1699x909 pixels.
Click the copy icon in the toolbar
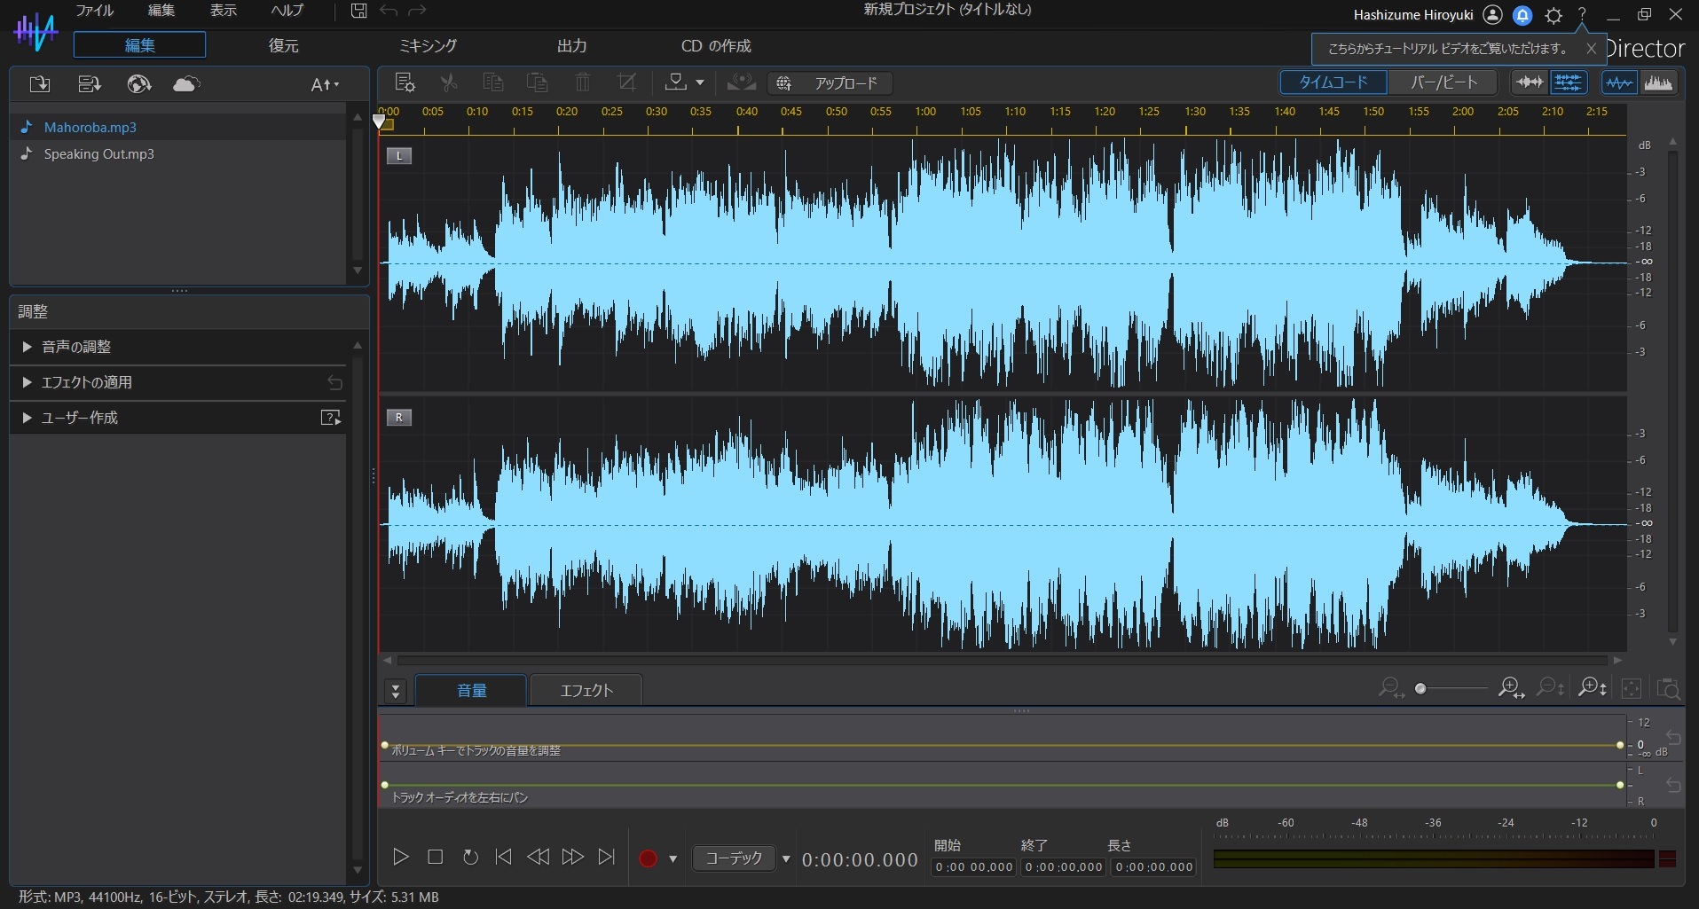[x=492, y=82]
